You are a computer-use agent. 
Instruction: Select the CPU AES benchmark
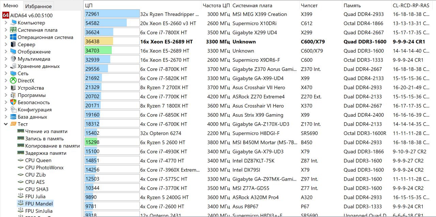[35, 182]
